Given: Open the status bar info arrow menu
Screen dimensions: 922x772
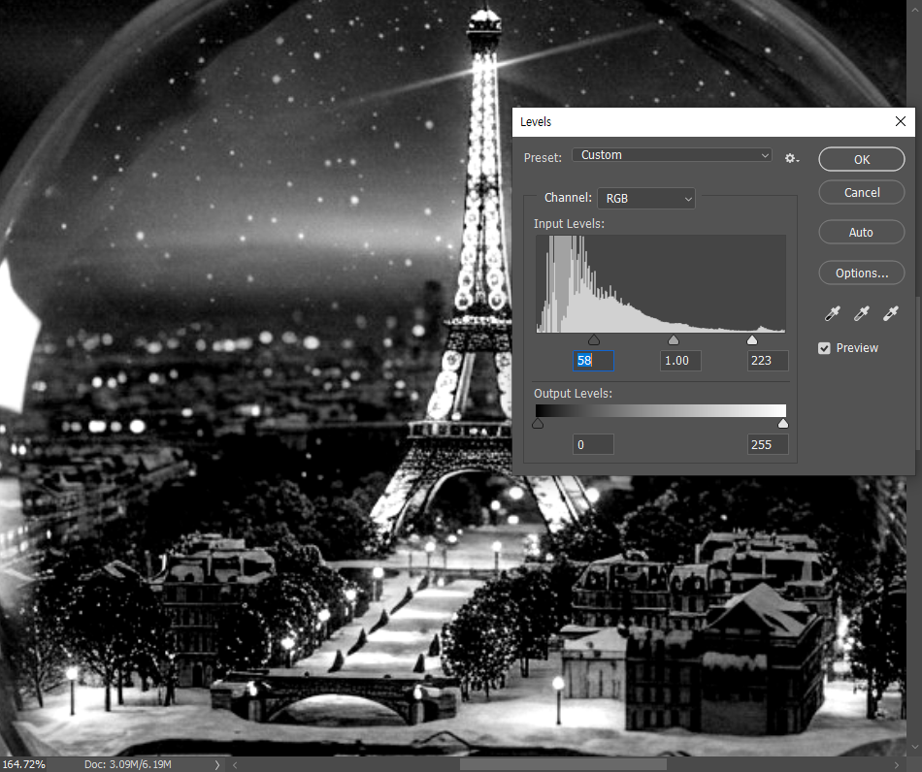Looking at the screenshot, I should pyautogui.click(x=217, y=764).
